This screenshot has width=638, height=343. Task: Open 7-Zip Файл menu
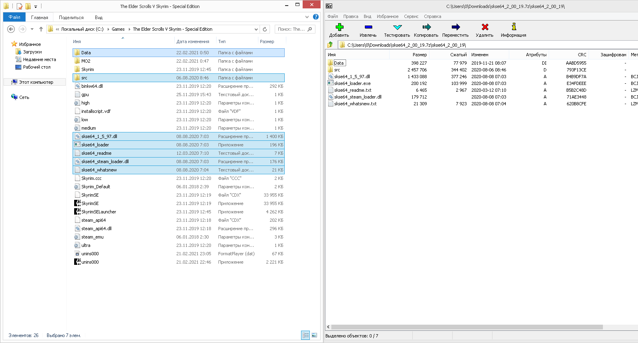[x=333, y=16]
